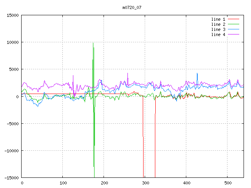Click the 200 x-axis tick label
The width and height of the screenshot is (251, 188).
pos(104,183)
